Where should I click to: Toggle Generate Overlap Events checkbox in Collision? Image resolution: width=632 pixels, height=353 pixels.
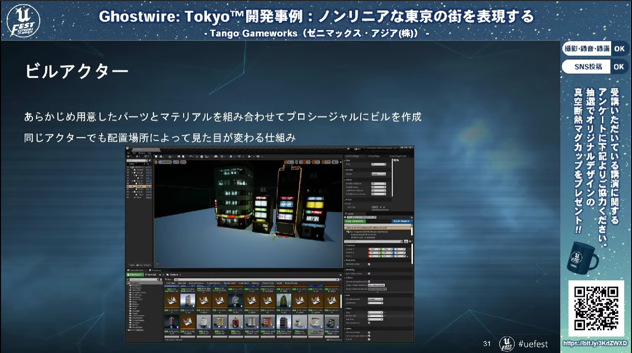(x=369, y=282)
